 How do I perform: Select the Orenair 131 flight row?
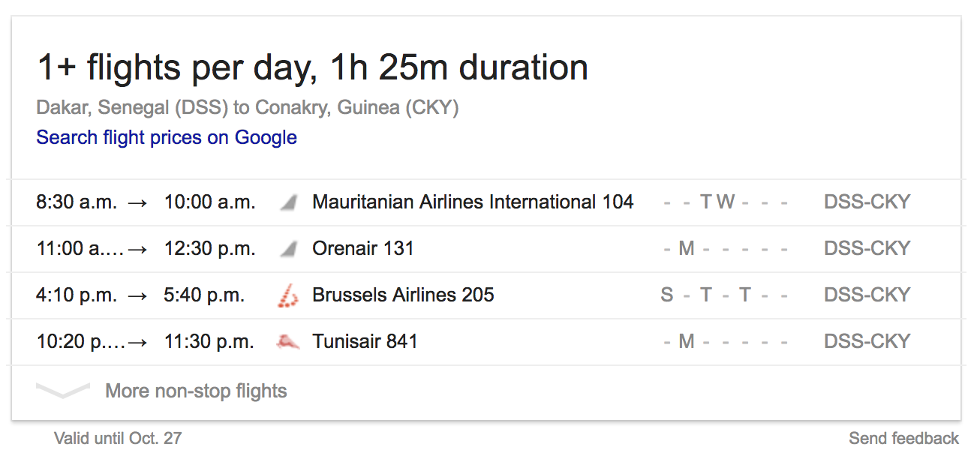[x=485, y=249]
